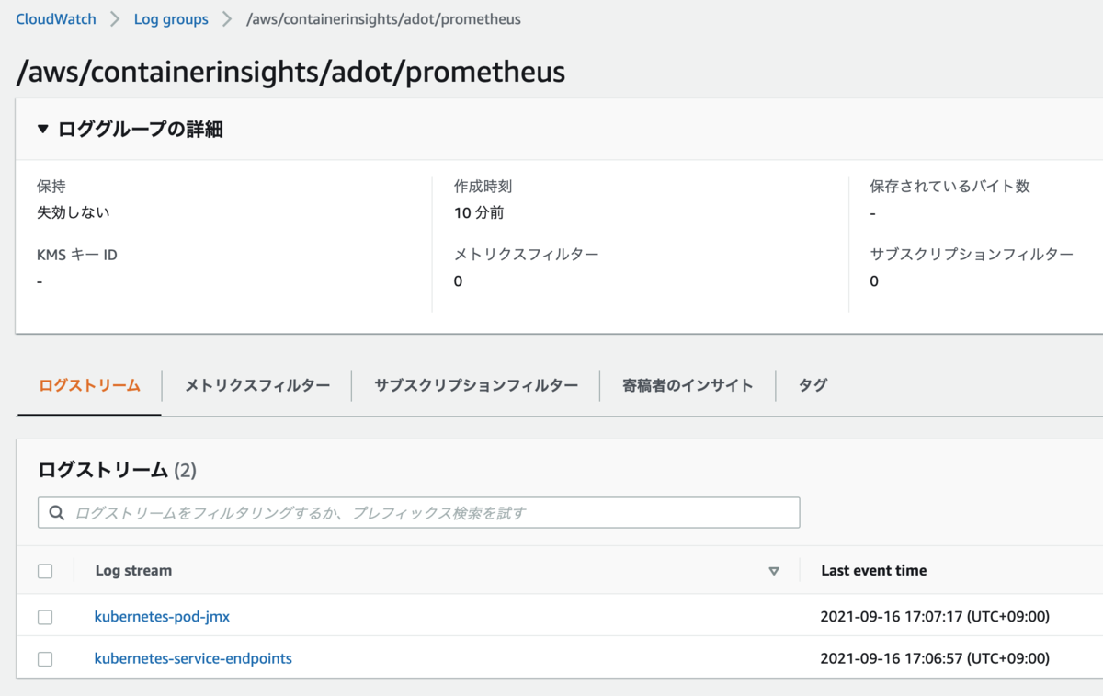Open the kubernetes-pod-jmx log stream
The width and height of the screenshot is (1103, 696).
point(162,617)
